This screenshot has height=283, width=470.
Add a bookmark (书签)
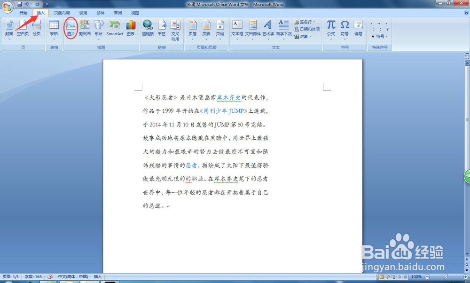coord(162,28)
